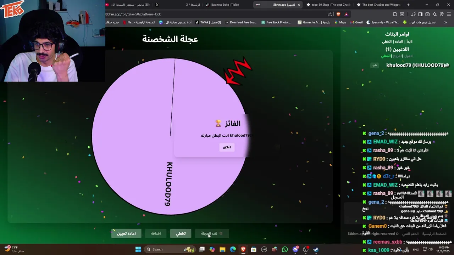Image resolution: width=454 pixels, height=255 pixels.
Task: Open the أداة تصميم مجانية bookmark
Action: point(175,22)
